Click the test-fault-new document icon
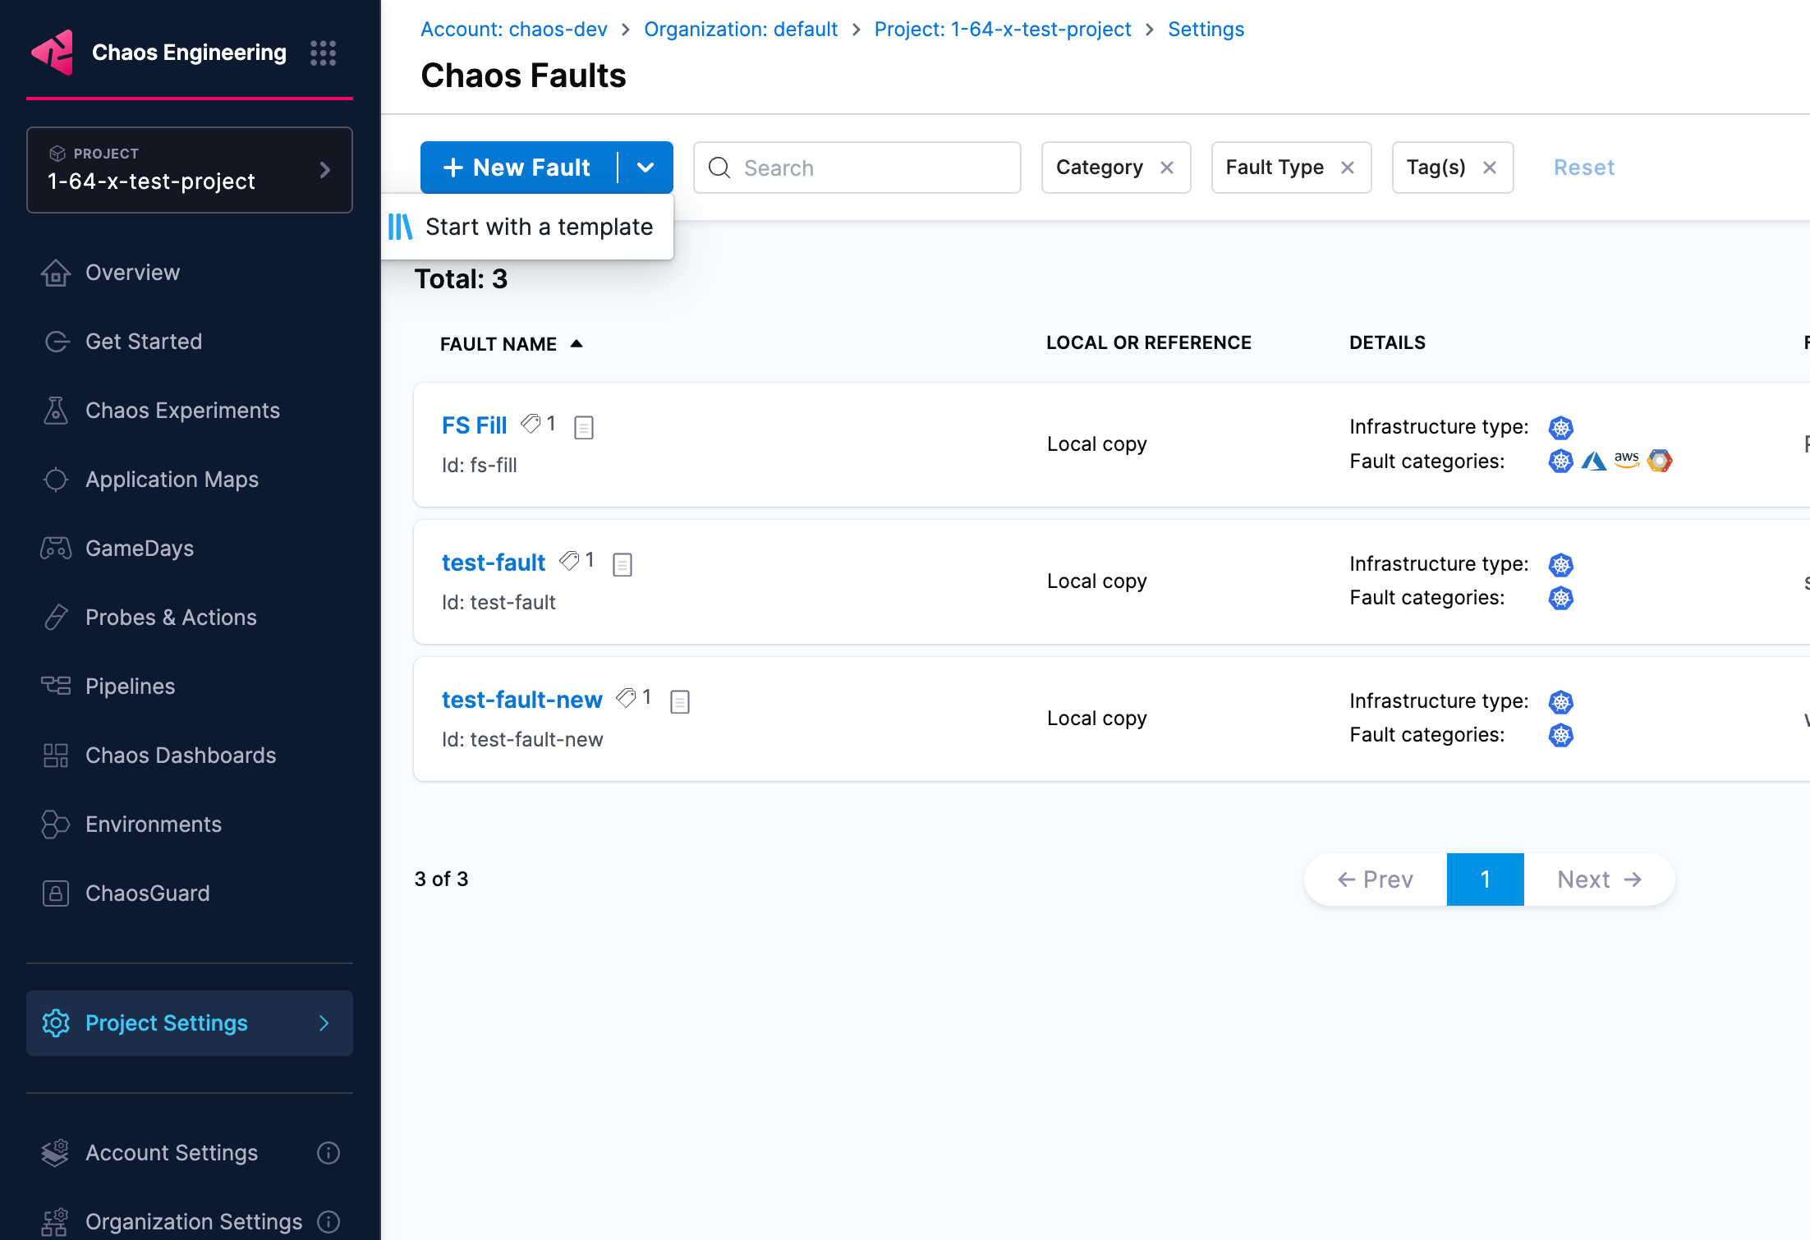This screenshot has width=1810, height=1240. click(x=679, y=701)
